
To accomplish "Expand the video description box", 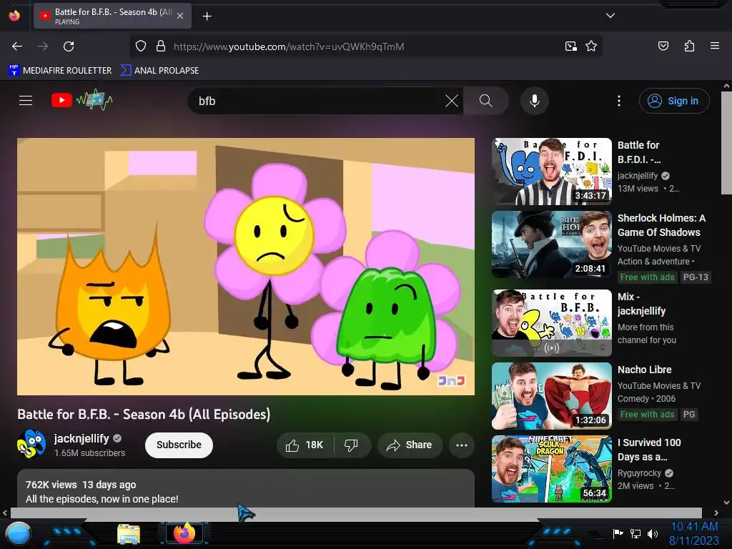I will (x=246, y=488).
